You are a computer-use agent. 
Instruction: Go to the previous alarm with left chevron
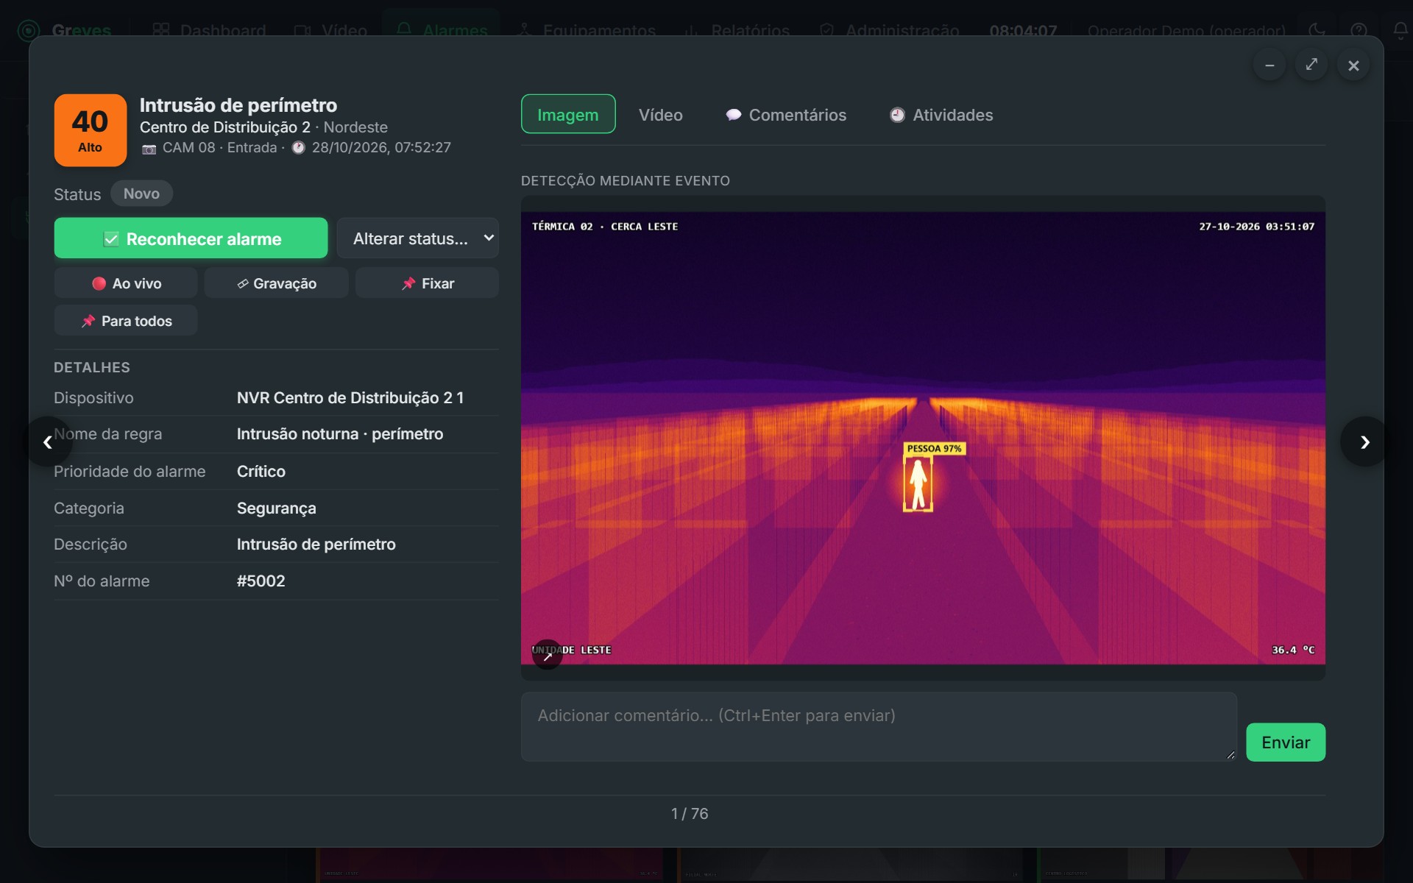tap(48, 441)
